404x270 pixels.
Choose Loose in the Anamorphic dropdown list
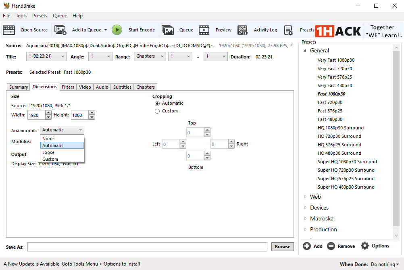click(48, 152)
